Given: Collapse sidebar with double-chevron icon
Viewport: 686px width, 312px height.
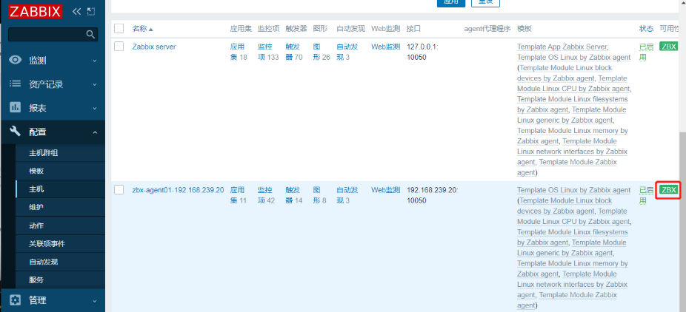Looking at the screenshot, I should 76,11.
